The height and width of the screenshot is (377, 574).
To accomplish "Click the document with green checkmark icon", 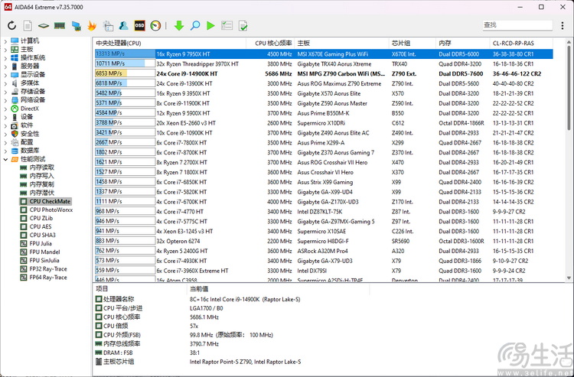I will pyautogui.click(x=243, y=25).
